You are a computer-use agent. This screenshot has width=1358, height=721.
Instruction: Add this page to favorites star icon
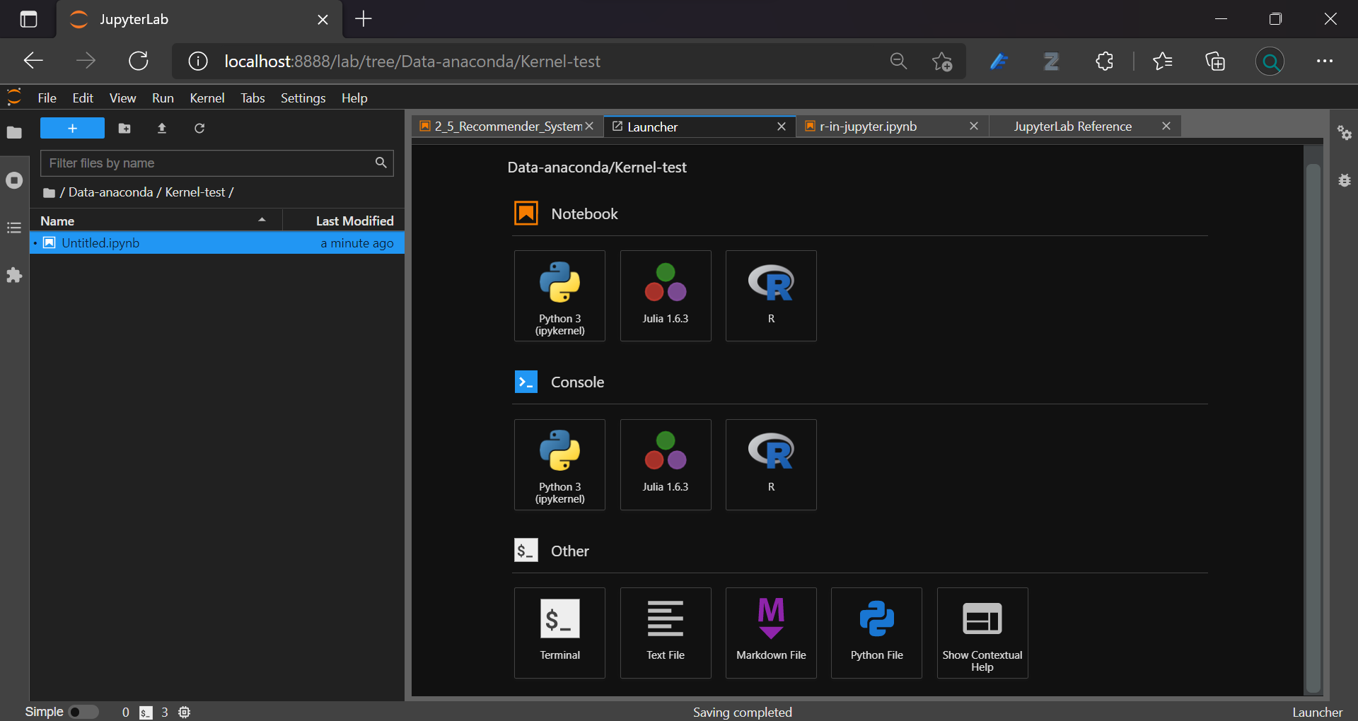click(942, 61)
